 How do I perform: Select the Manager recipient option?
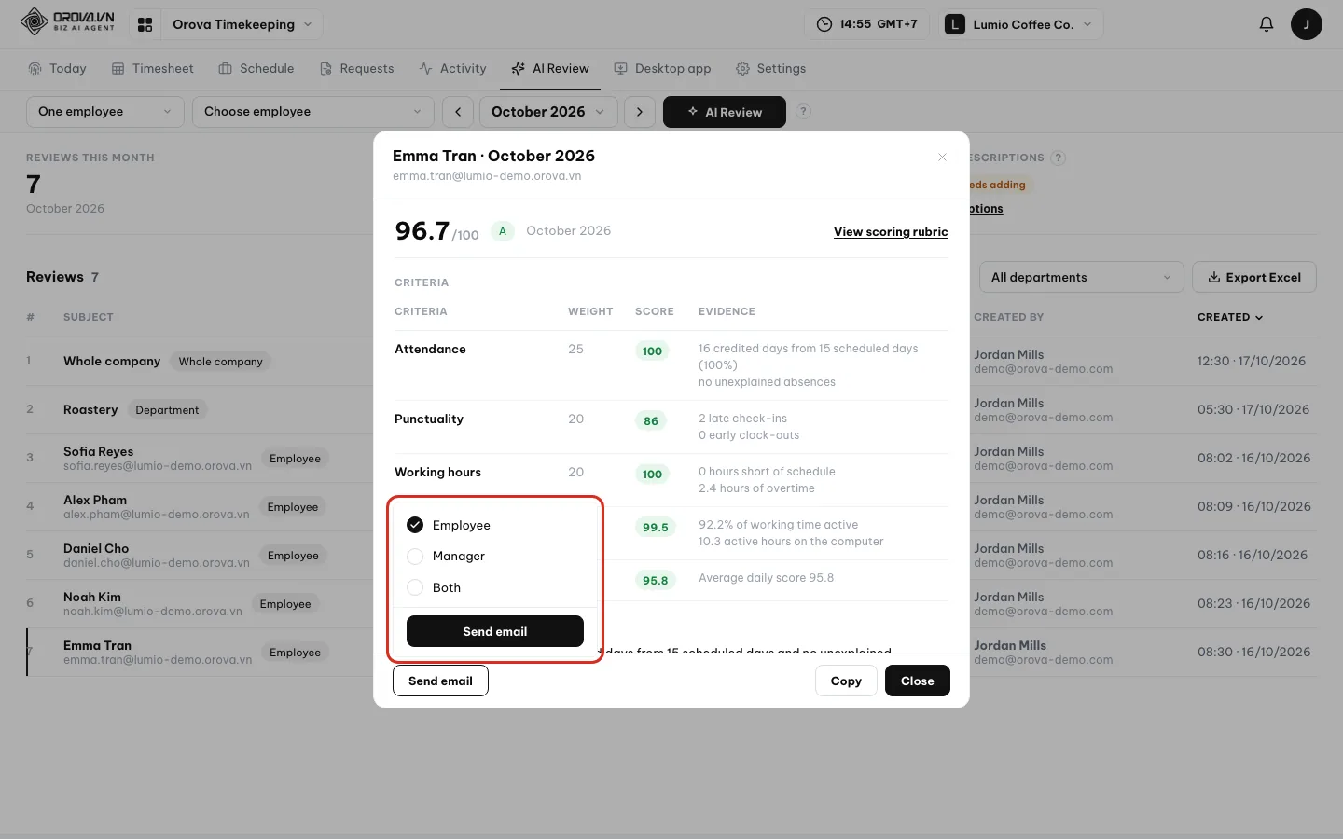point(446,557)
